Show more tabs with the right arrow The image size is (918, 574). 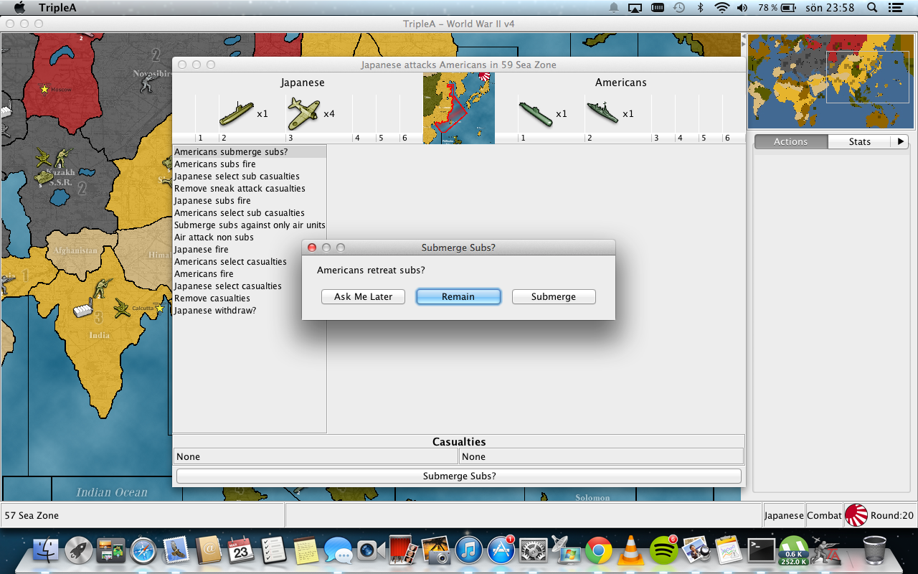[x=901, y=141]
